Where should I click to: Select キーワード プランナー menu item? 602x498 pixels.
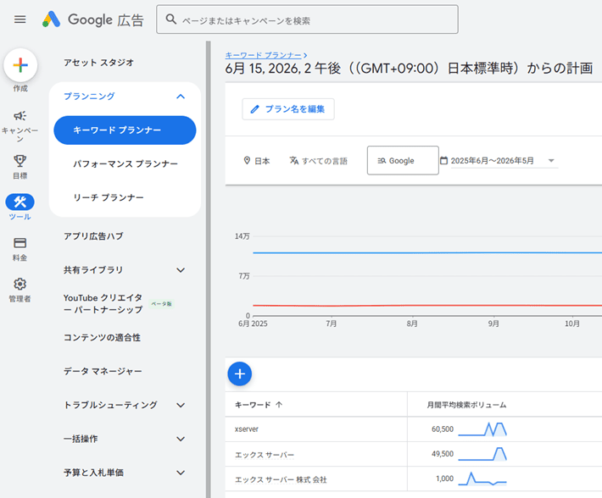tap(125, 130)
